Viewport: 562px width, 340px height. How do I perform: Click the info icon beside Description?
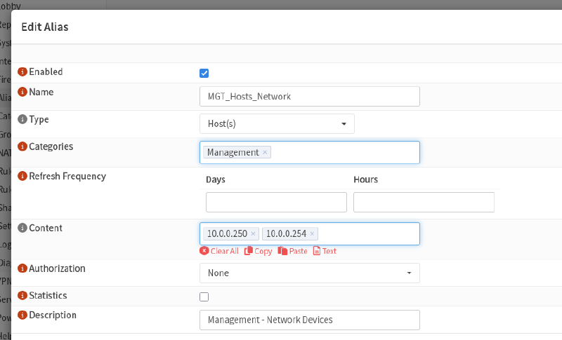22,315
